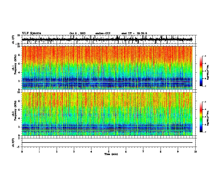Click the "6" time axis tick label
The width and height of the screenshot is (220, 170).
click(126, 151)
